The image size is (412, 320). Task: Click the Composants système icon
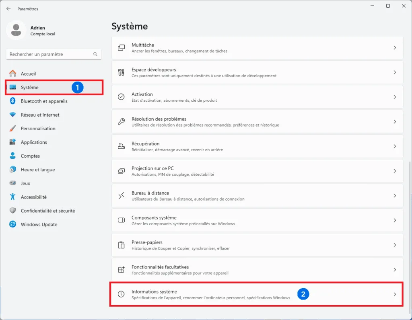pyautogui.click(x=121, y=220)
